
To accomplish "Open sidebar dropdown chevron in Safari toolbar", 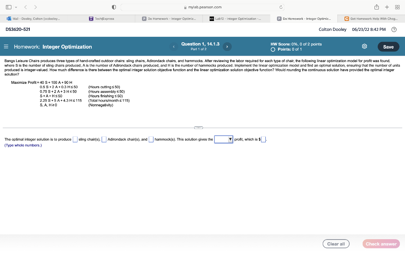I will tap(16, 7).
